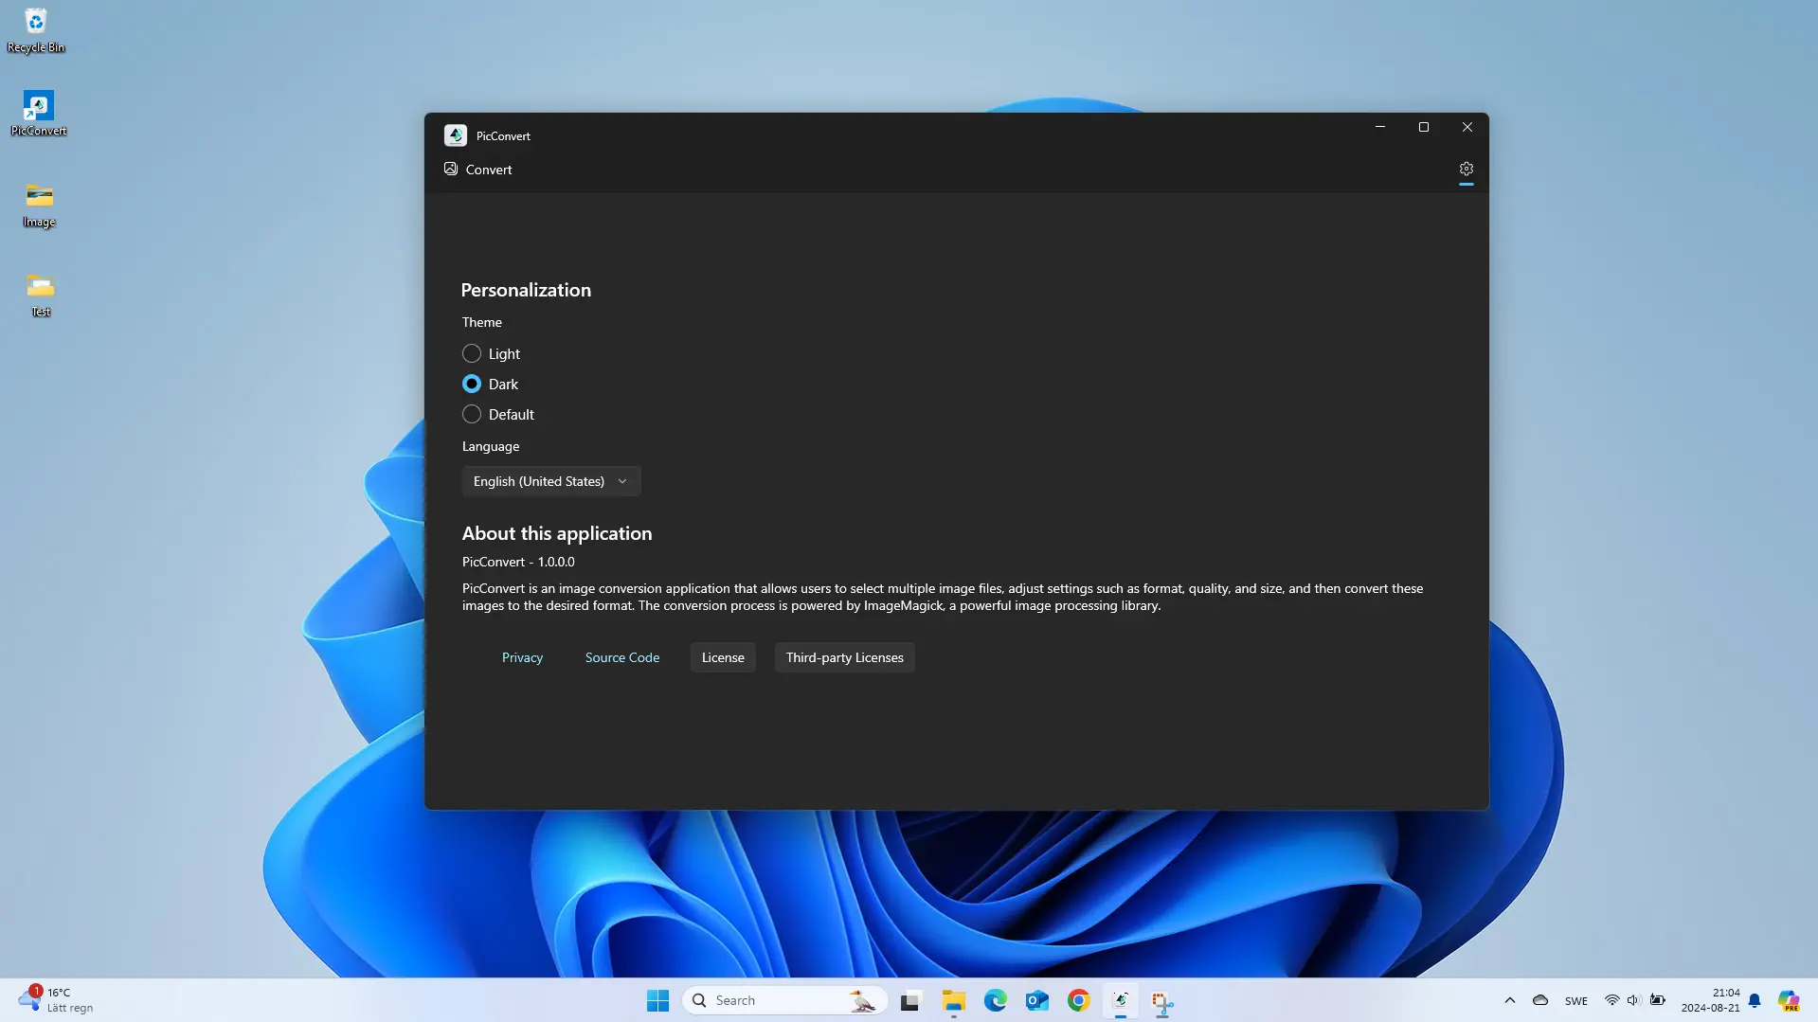Click the Third-party Licenses button
The width and height of the screenshot is (1818, 1022).
(x=845, y=657)
